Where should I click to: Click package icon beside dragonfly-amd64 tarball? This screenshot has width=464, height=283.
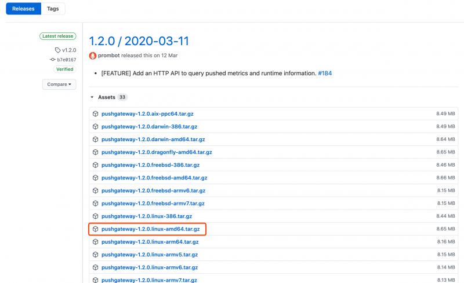(x=95, y=152)
